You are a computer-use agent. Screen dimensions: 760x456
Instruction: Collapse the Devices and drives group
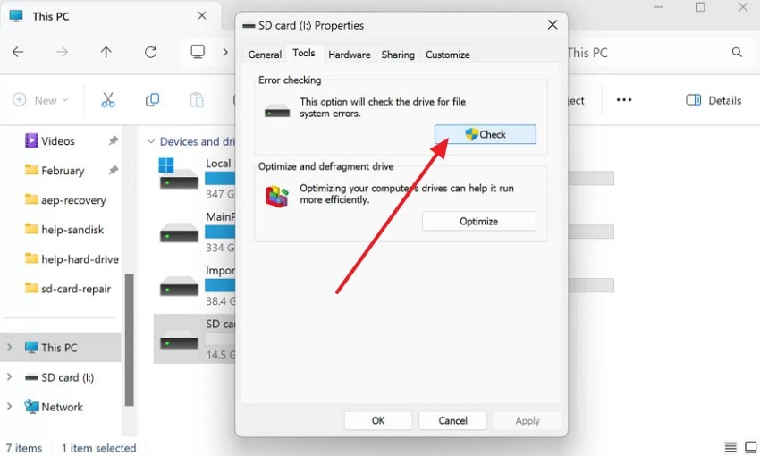151,141
